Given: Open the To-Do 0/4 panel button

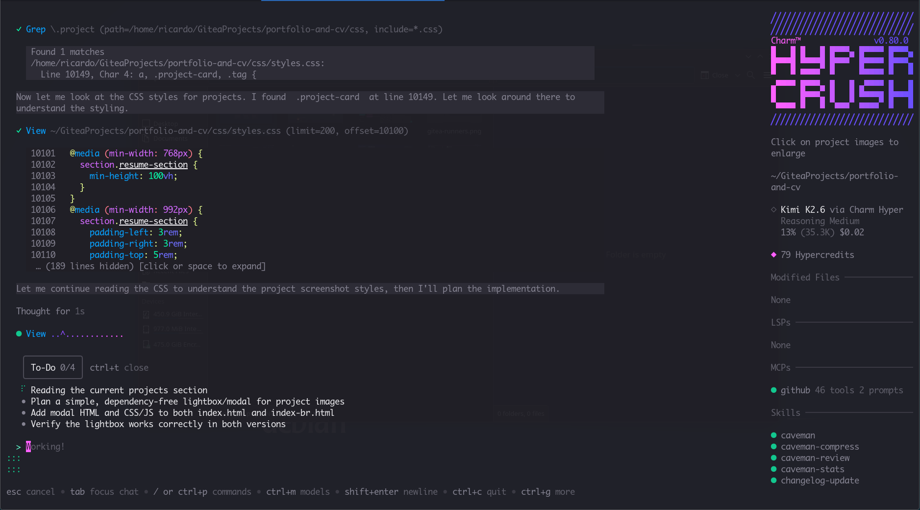Looking at the screenshot, I should (53, 367).
